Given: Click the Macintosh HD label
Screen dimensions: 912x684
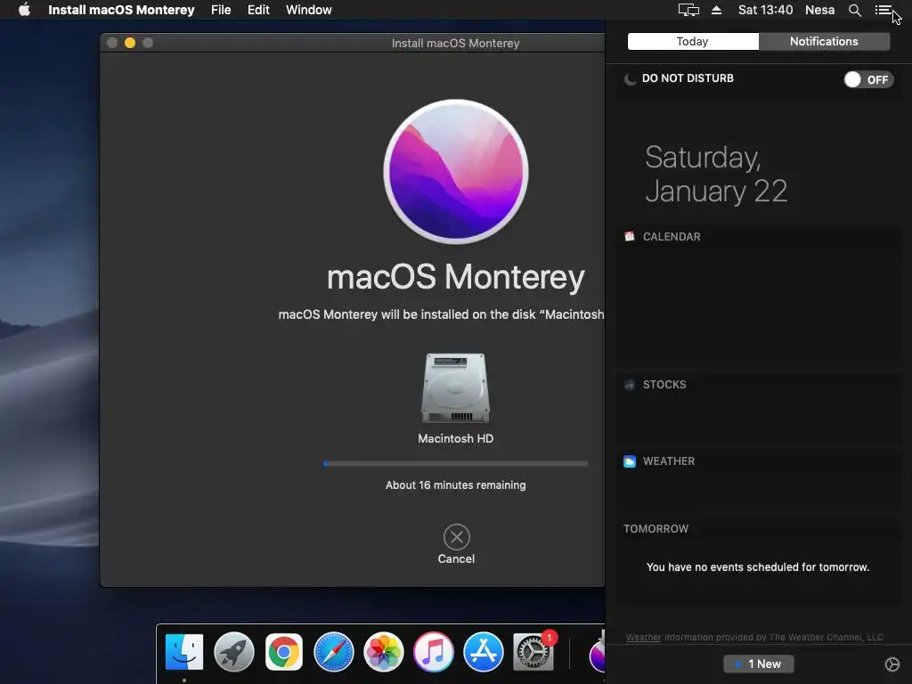Looking at the screenshot, I should (455, 438).
